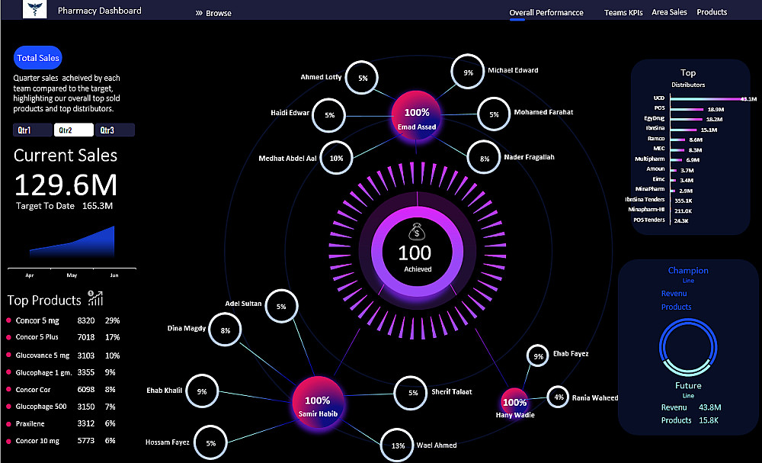The width and height of the screenshot is (762, 463).
Task: Click the Ramco 8.6M distributor entry
Action: (x=675, y=139)
